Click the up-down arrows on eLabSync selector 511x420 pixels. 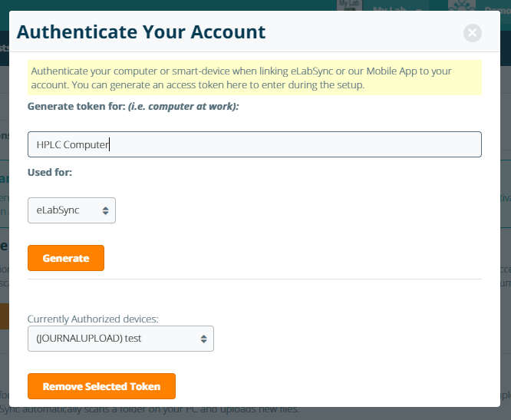point(105,210)
